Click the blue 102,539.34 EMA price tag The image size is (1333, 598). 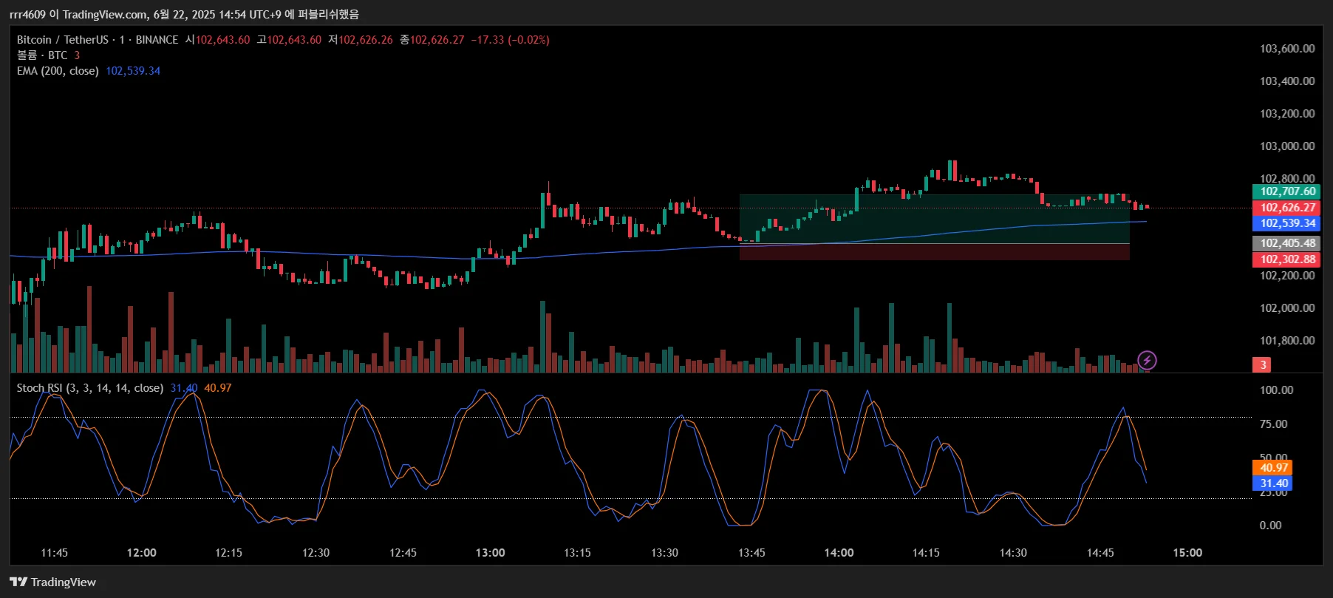[x=1287, y=223]
